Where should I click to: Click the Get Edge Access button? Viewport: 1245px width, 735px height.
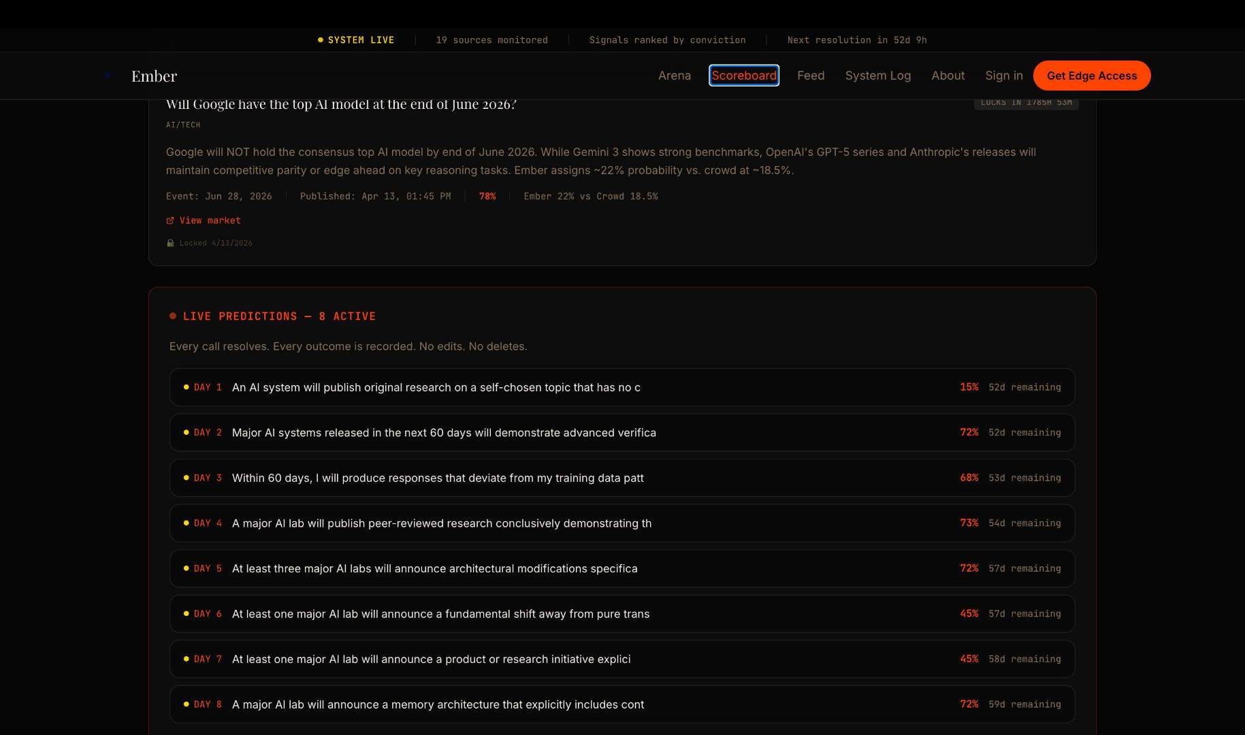[x=1092, y=76]
